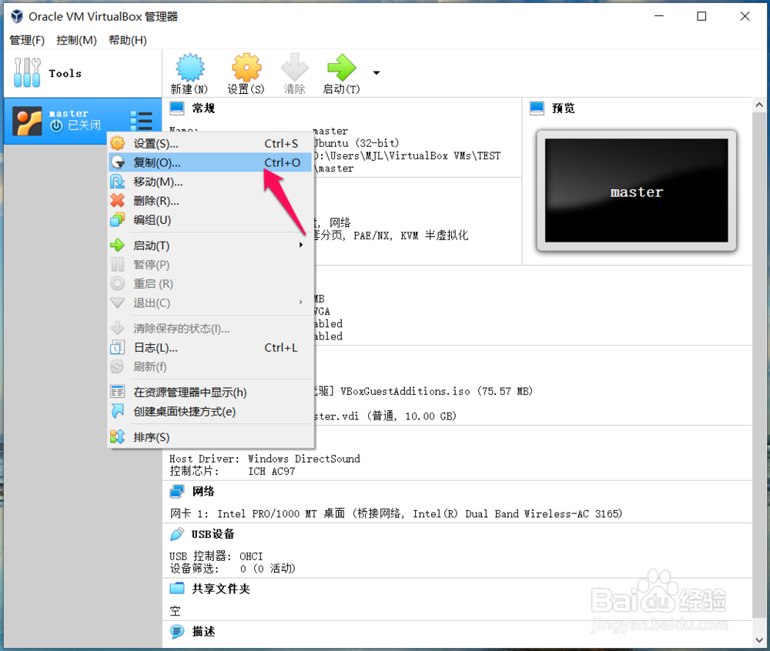Viewport: 770px width, 651px height.
Task: Open the 控制(M) menu in menu bar
Action: click(x=76, y=40)
